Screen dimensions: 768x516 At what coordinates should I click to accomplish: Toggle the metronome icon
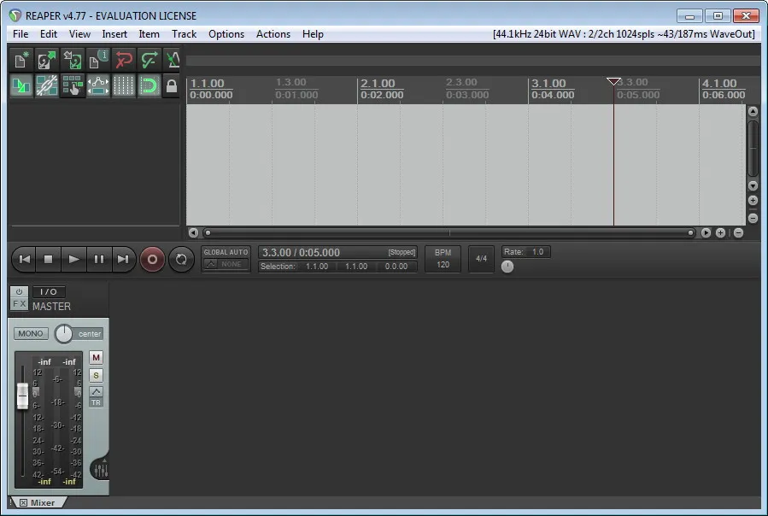point(172,60)
